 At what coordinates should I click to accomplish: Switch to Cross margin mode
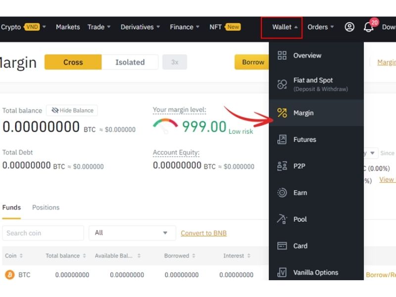tap(73, 62)
